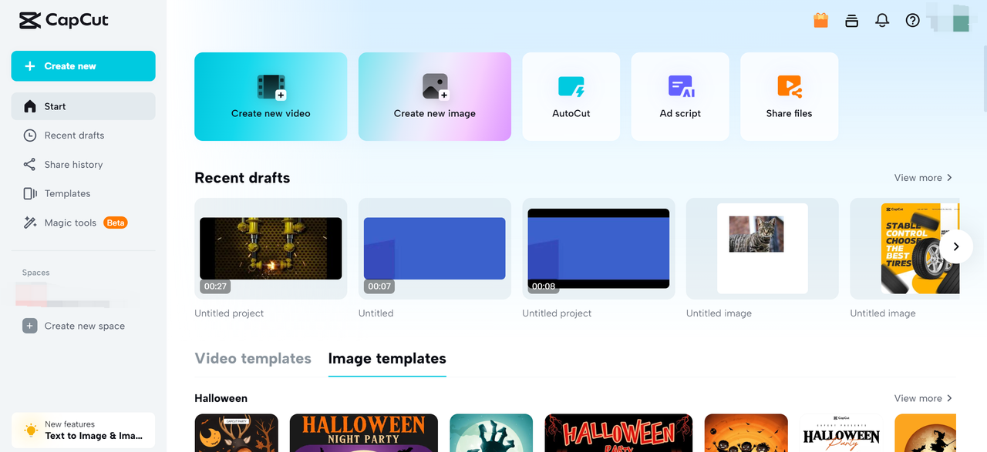The image size is (987, 452).
Task: Click the film strip icon on Create new video
Action: coord(271,86)
